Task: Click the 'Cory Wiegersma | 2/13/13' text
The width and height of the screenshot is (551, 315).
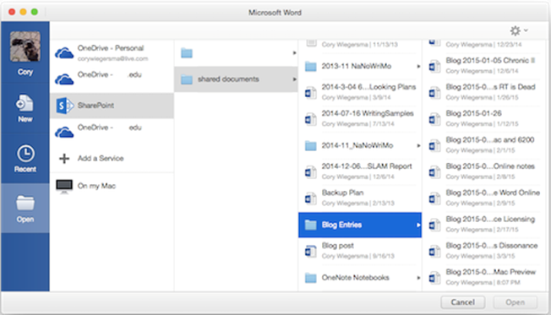Action: pos(358,204)
